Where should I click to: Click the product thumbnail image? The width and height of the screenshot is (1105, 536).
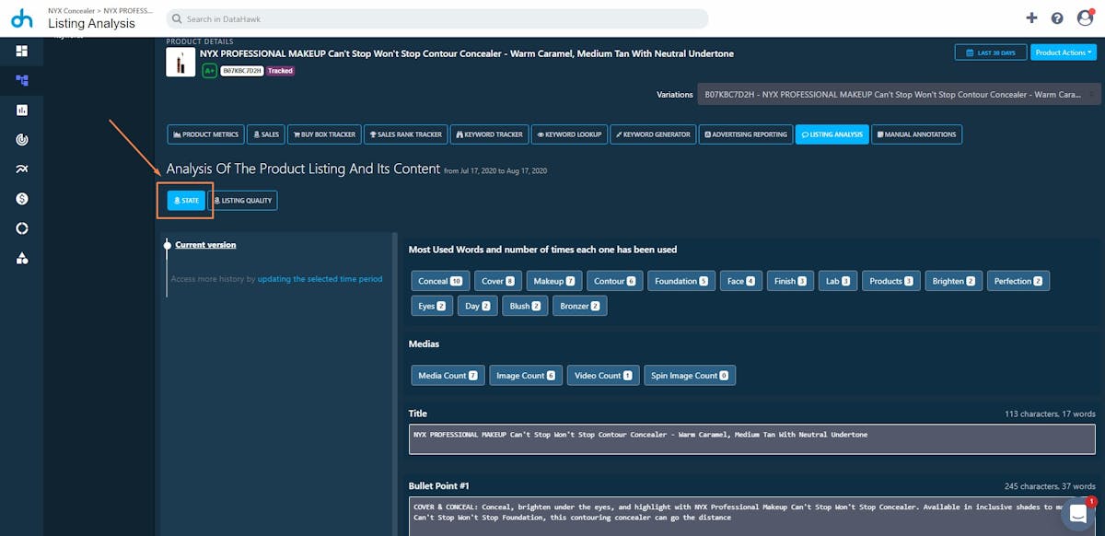pyautogui.click(x=180, y=63)
